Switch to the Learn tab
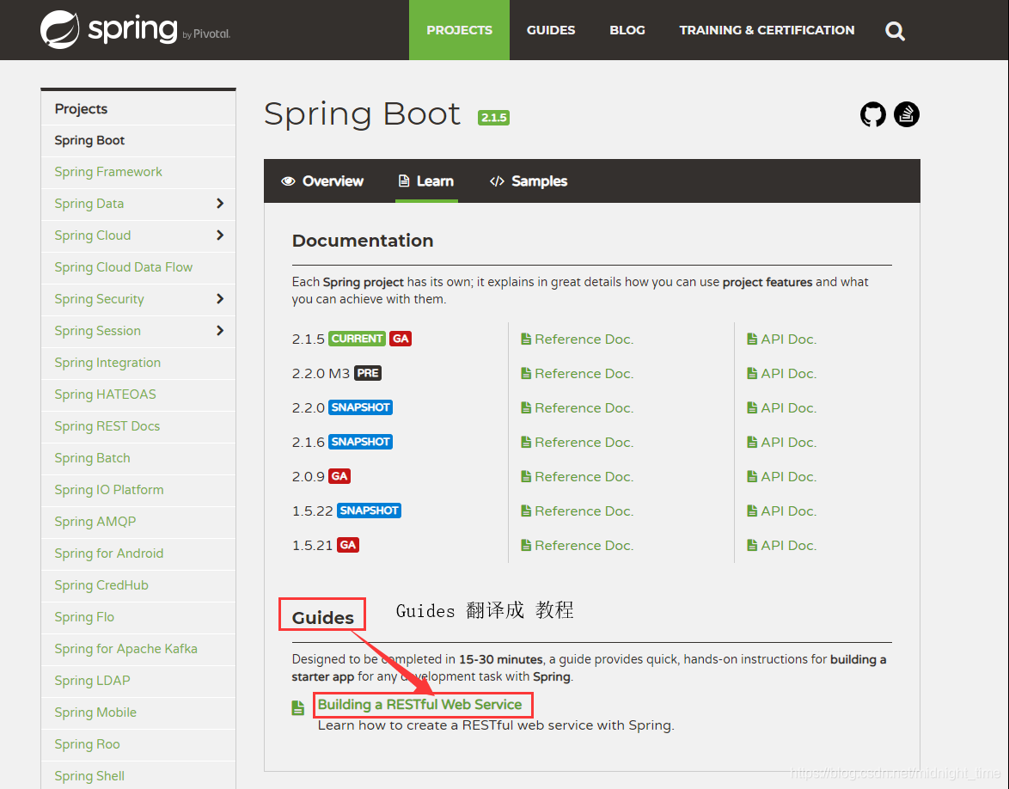Viewport: 1009px width, 789px height. [426, 181]
